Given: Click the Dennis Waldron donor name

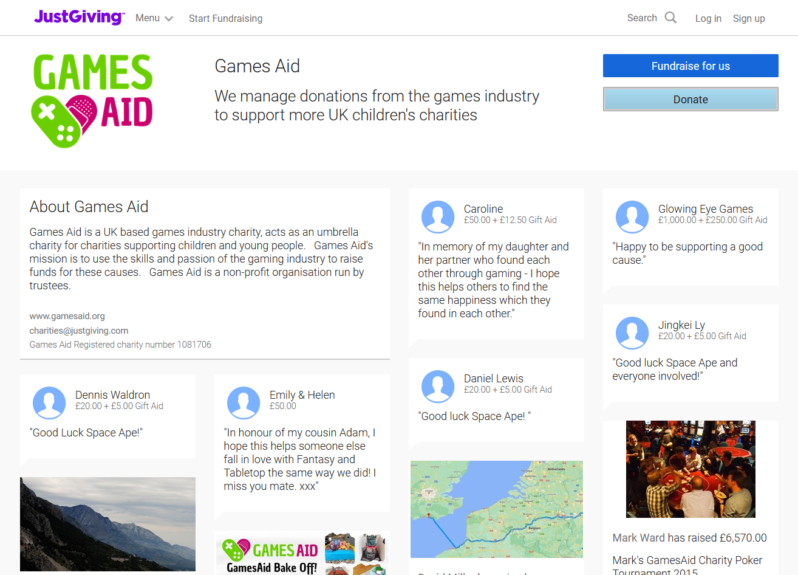Looking at the screenshot, I should (x=112, y=394).
